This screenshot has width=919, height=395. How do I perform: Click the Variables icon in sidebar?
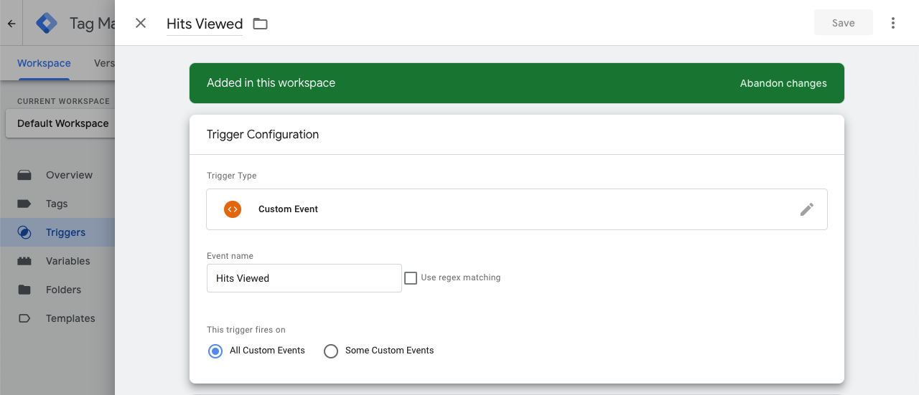pos(24,261)
